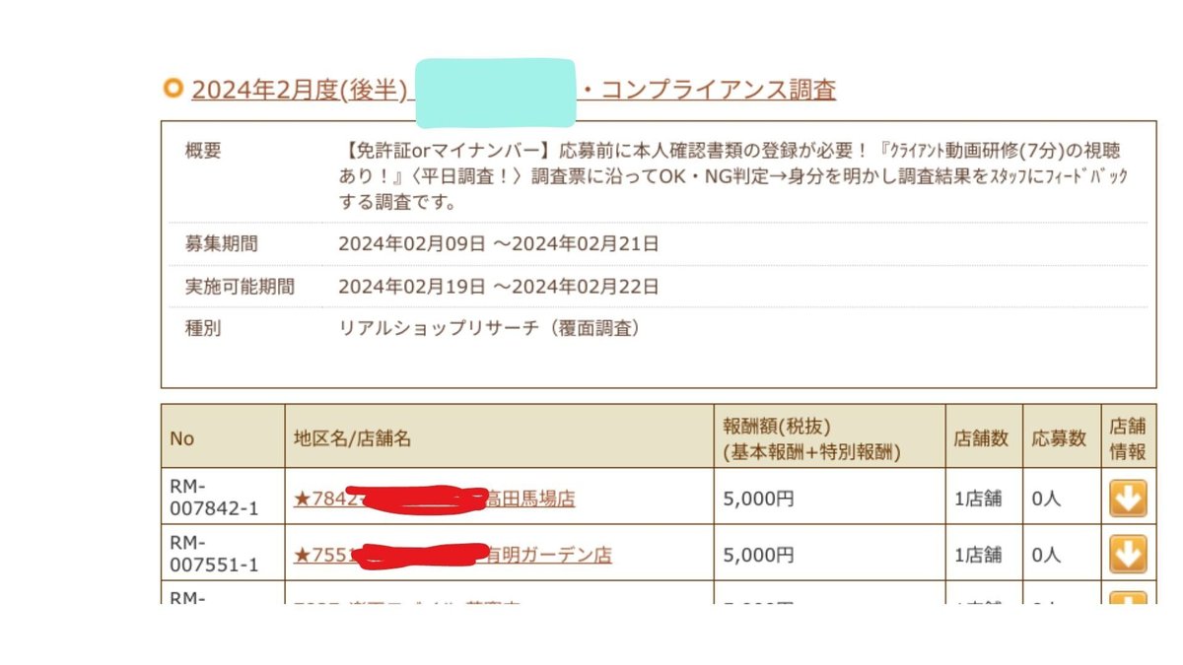Select the 店舗情報 column header
This screenshot has height=665, width=1183.
(x=1128, y=437)
